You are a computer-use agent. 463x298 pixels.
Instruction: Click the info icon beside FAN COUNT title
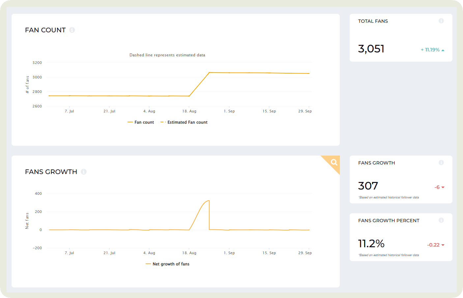click(x=72, y=30)
